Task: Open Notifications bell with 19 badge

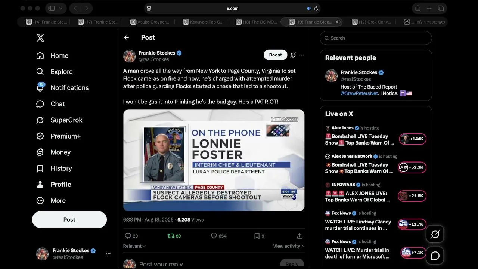Action: point(40,87)
